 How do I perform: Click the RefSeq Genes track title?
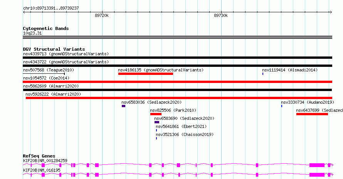point(39,156)
